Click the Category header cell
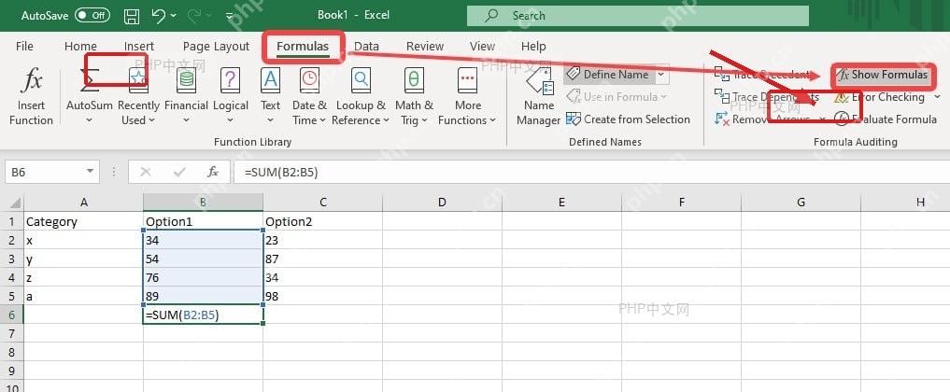The width and height of the screenshot is (950, 392). tap(84, 221)
